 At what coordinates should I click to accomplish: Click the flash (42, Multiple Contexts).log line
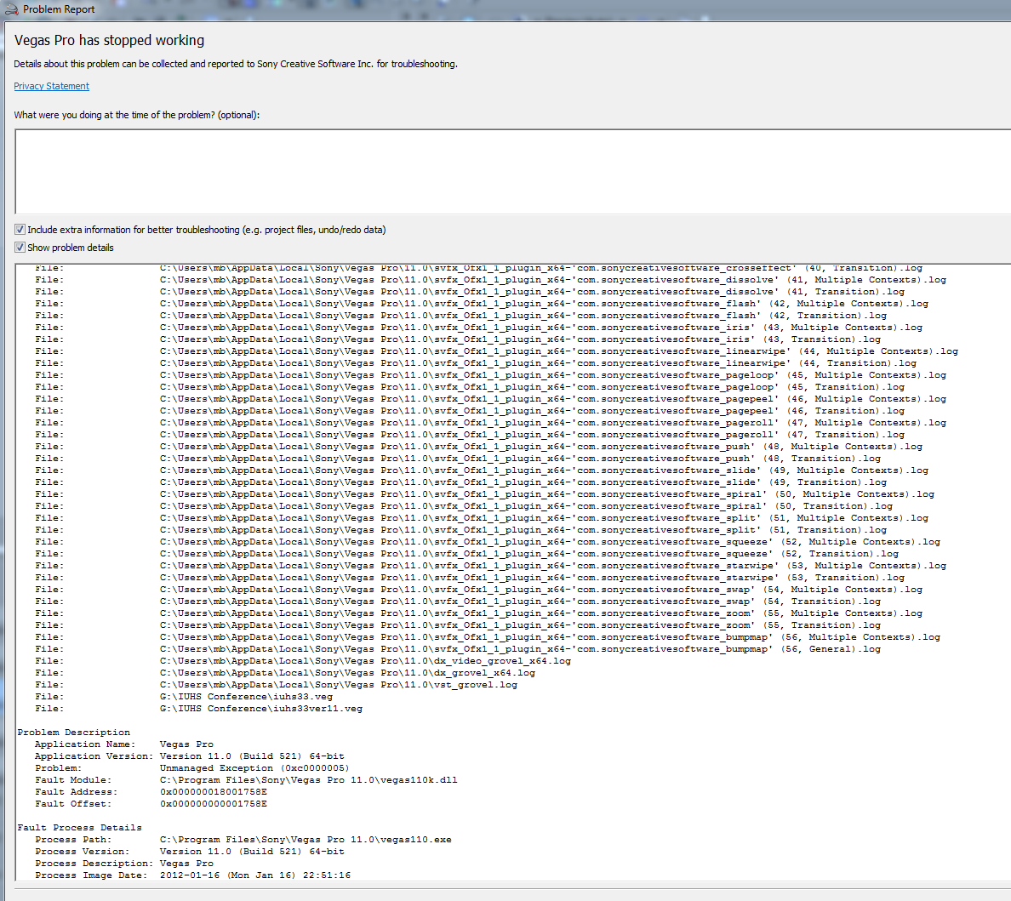482,304
